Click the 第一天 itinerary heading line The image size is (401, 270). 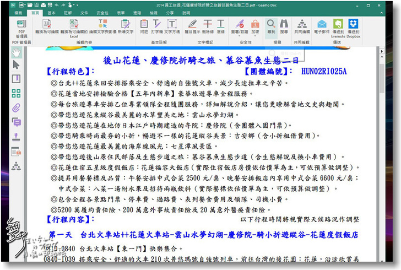click(204, 235)
